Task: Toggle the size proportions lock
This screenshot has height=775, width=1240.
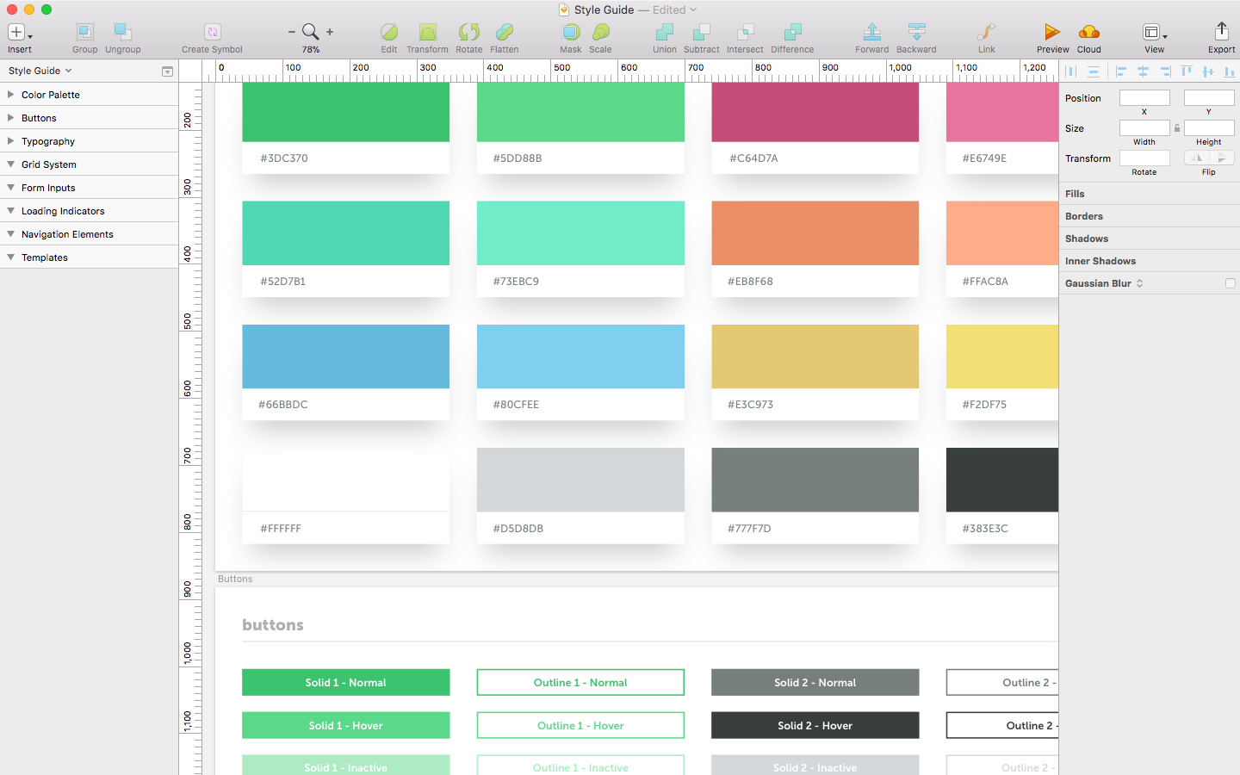Action: 1177,128
